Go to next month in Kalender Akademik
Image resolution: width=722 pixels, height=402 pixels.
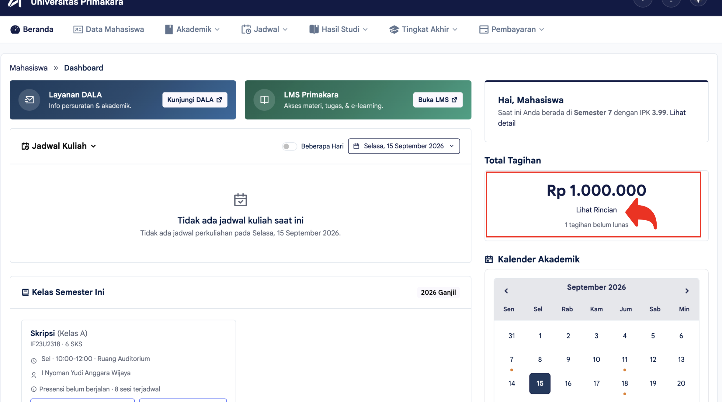tap(687, 291)
